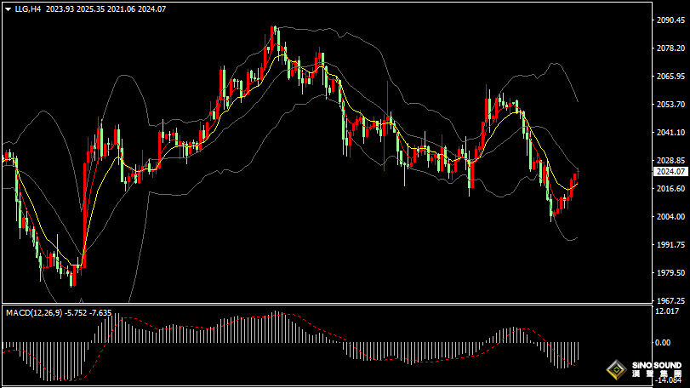Screen dimensions: 690x388
Task: Click the 2078.20 price axis label
Action: (x=670, y=48)
